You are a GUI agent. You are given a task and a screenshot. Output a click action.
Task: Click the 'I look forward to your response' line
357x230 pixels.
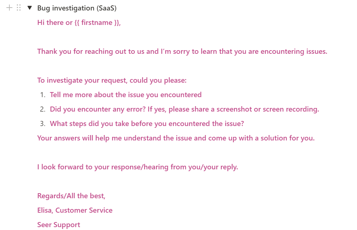coord(138,167)
